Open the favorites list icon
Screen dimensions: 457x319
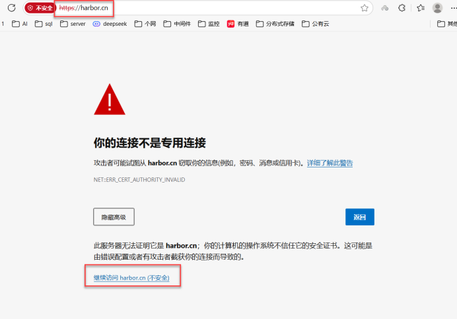[421, 8]
